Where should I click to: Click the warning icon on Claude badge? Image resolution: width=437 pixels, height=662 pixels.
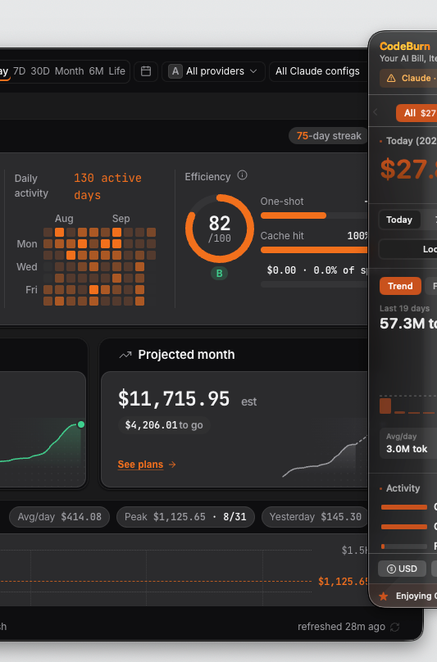[x=391, y=78]
